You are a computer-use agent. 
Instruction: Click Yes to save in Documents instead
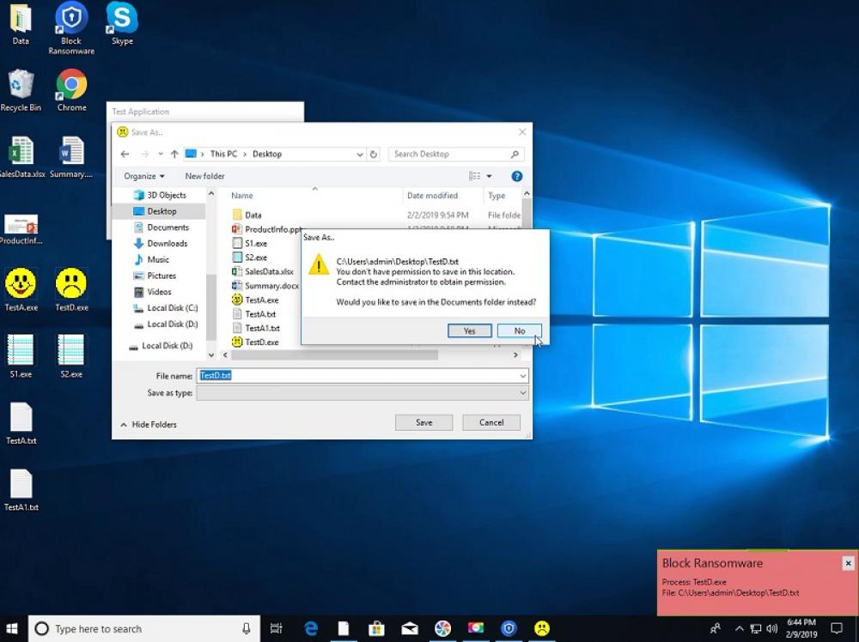[x=469, y=330]
